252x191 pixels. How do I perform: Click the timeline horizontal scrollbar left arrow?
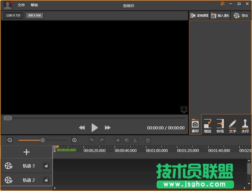(x=55, y=188)
